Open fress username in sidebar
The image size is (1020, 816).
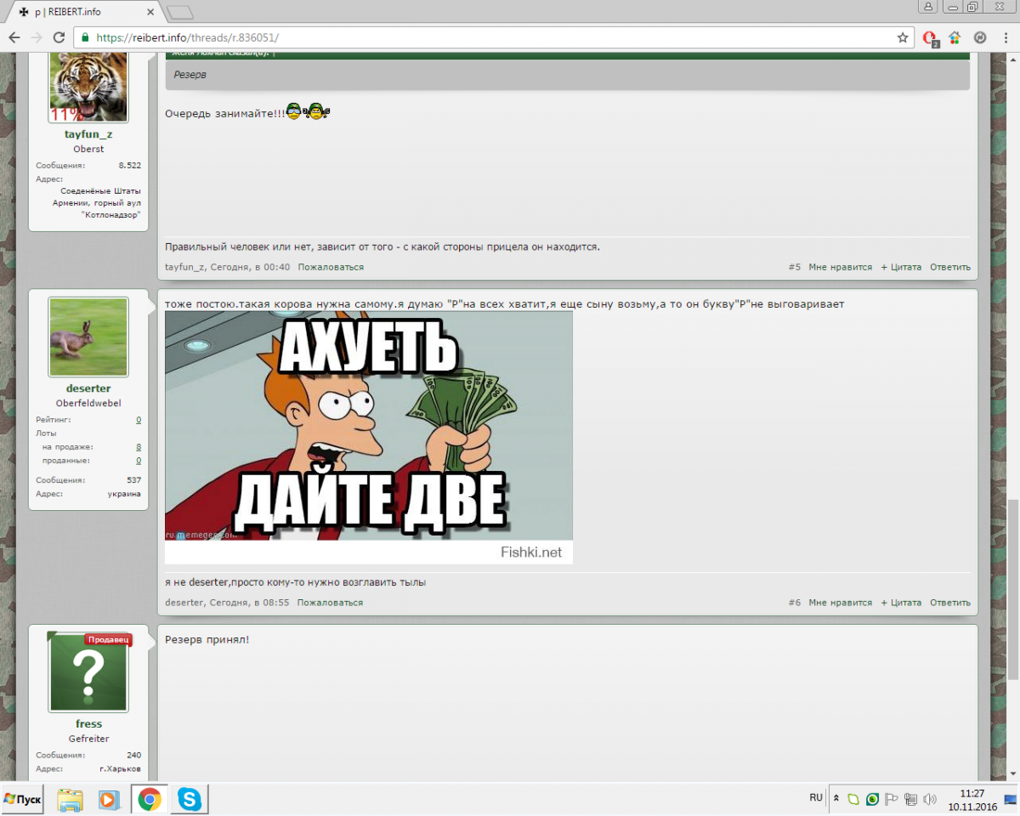(88, 724)
